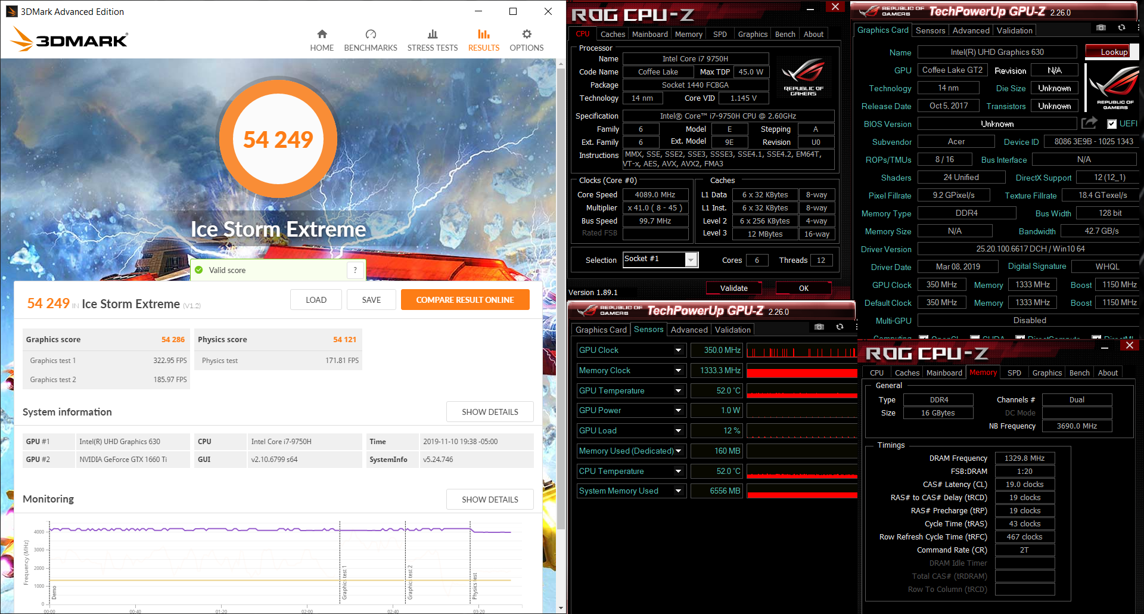This screenshot has height=614, width=1144.
Task: Click the DRAM Frequency value 1329.8 MHz
Action: (1025, 458)
